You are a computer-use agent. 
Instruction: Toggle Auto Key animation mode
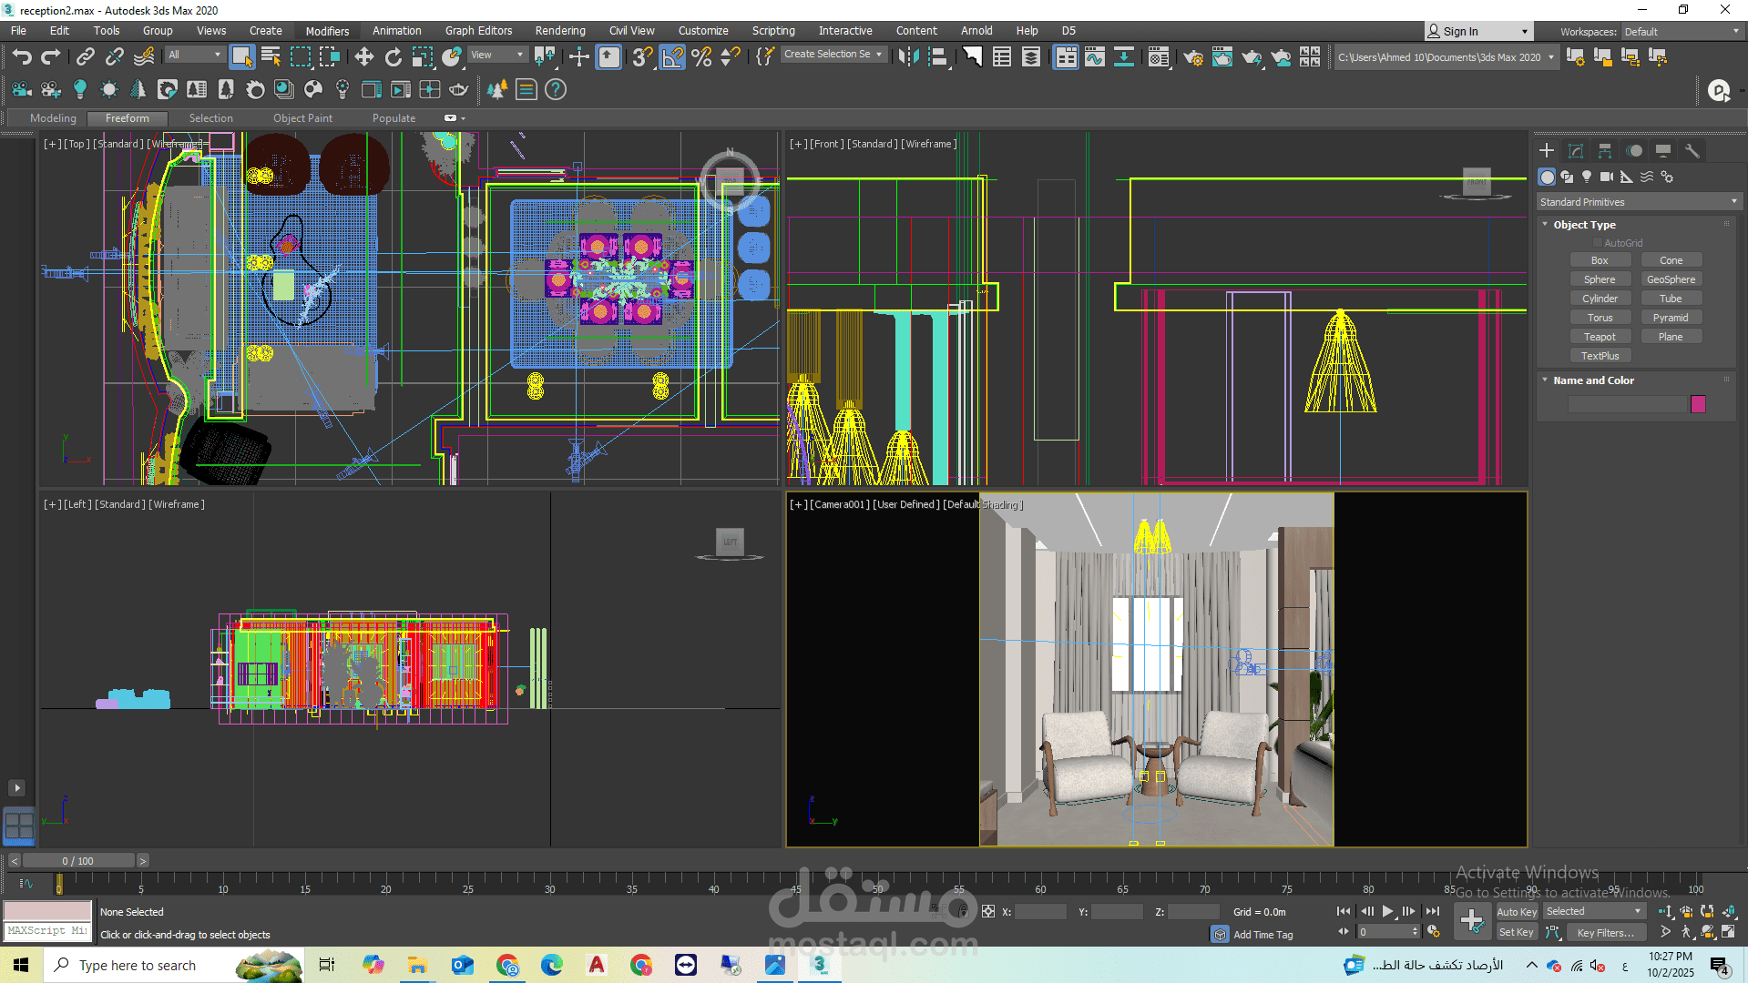point(1517,912)
